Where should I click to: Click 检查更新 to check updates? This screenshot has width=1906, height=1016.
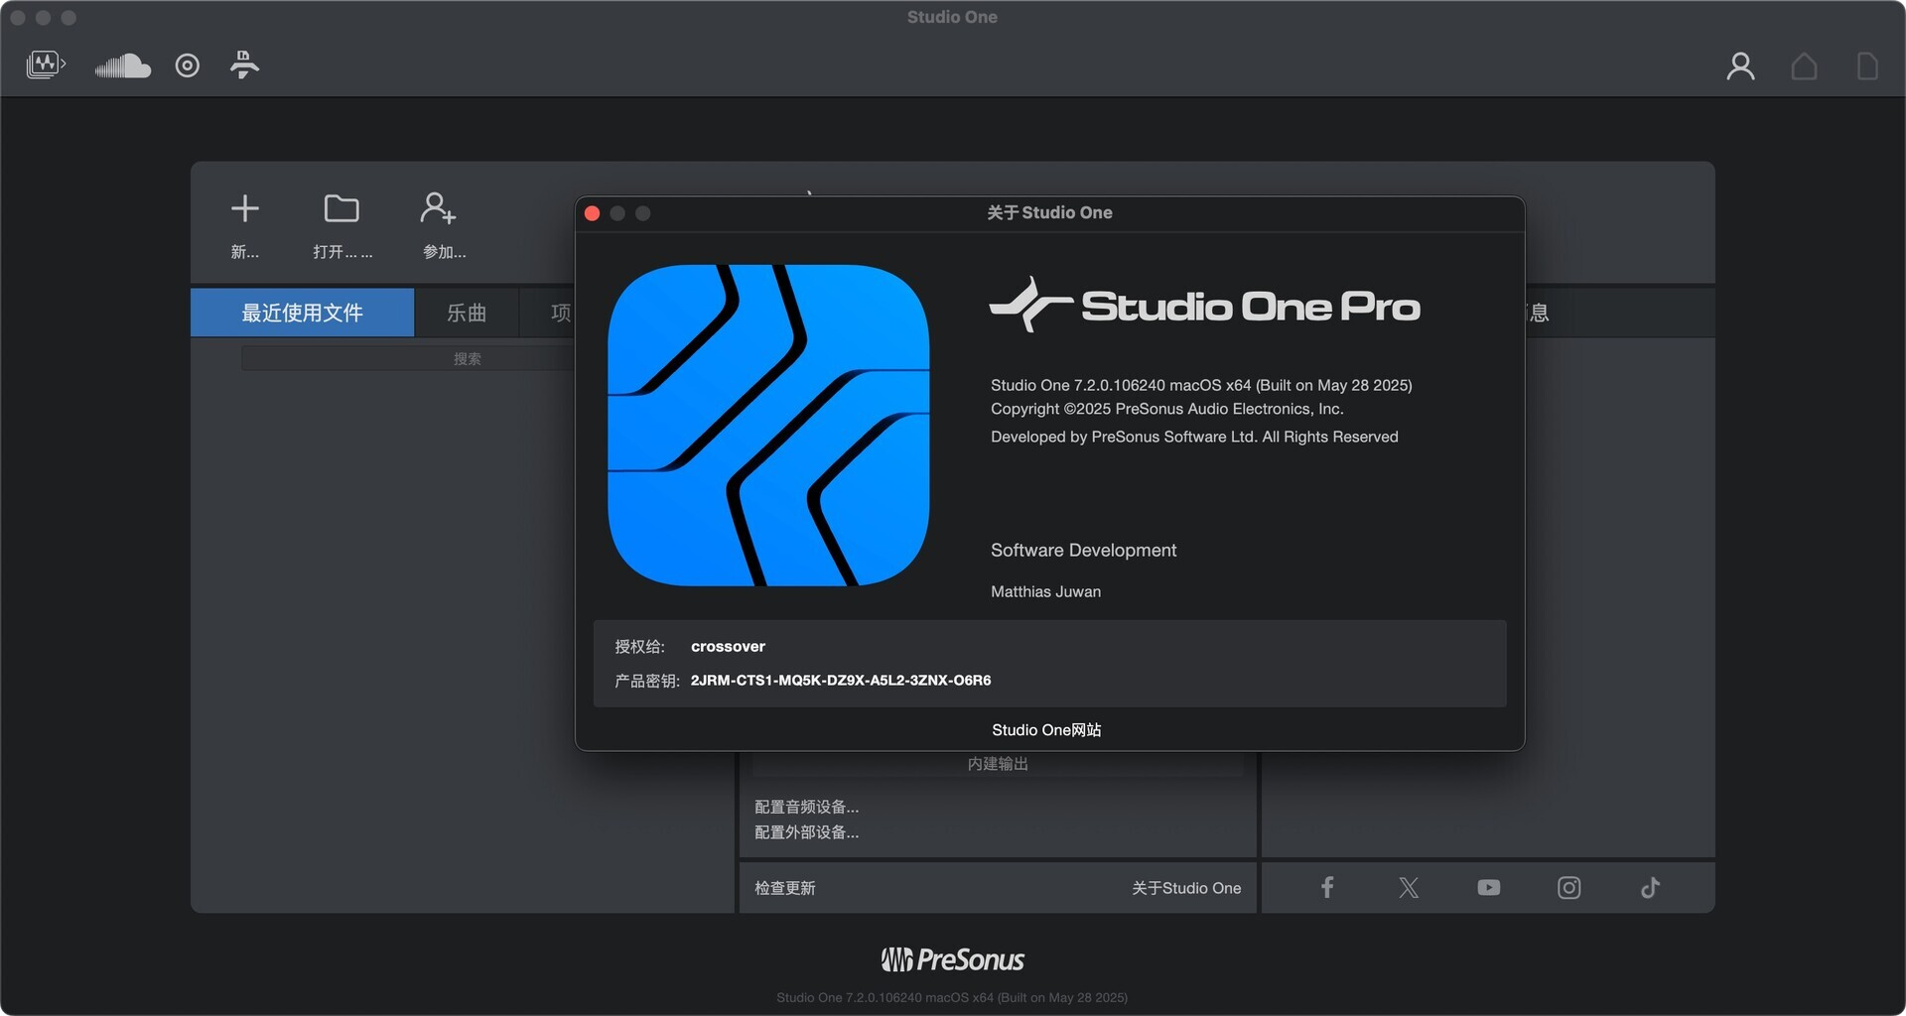pyautogui.click(x=785, y=888)
